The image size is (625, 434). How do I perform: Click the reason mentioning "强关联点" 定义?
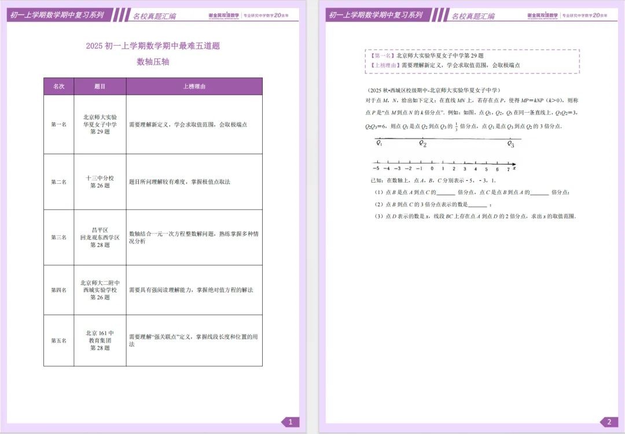[x=193, y=340]
